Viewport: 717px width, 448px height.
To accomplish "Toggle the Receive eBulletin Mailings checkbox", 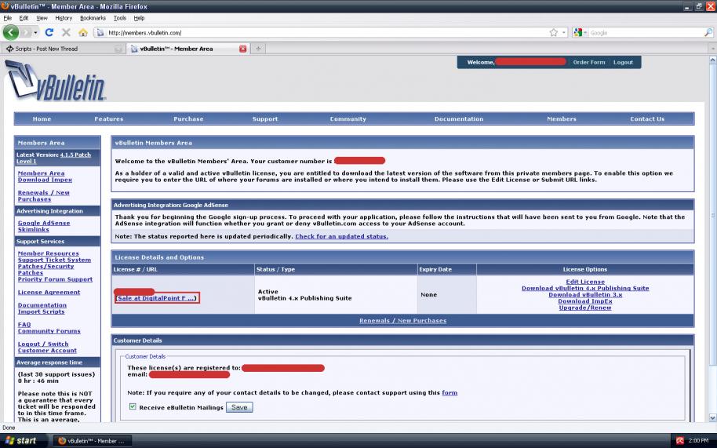I will (x=133, y=406).
